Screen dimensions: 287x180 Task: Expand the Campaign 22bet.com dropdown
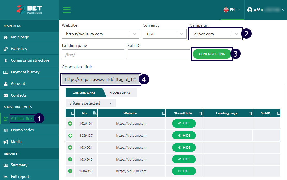[x=236, y=34]
